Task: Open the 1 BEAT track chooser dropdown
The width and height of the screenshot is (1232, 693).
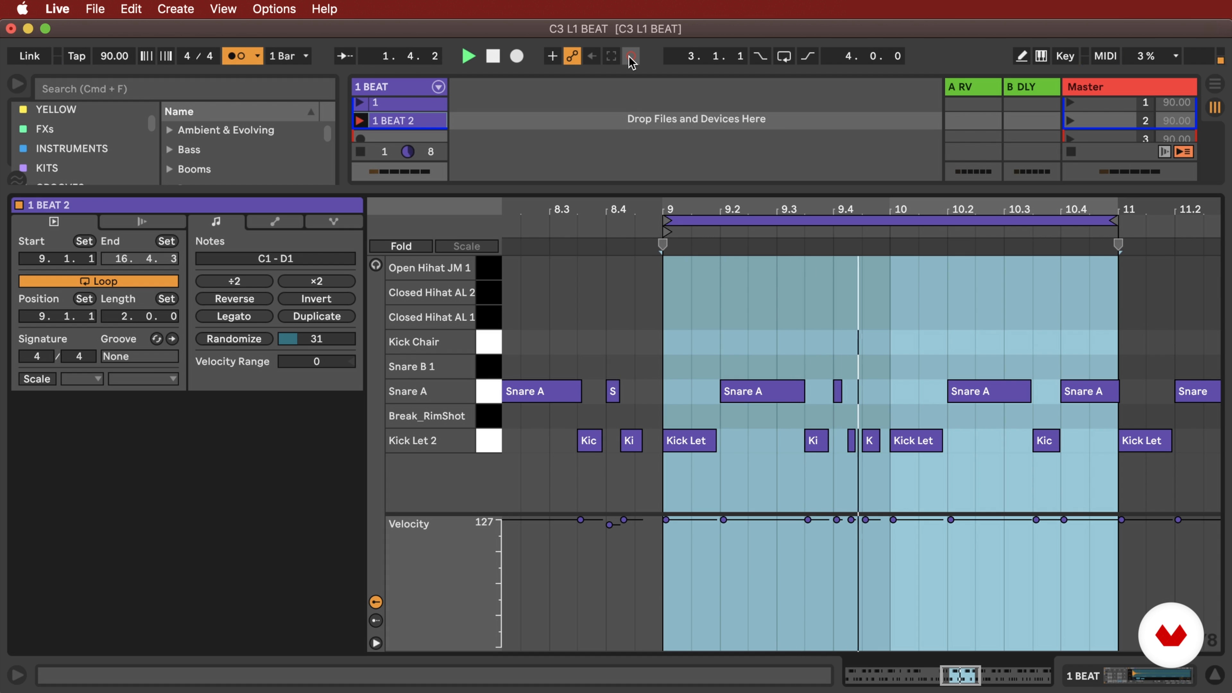Action: click(438, 87)
